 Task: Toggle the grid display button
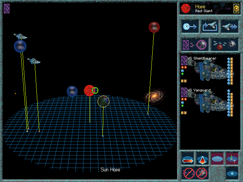click(217, 158)
